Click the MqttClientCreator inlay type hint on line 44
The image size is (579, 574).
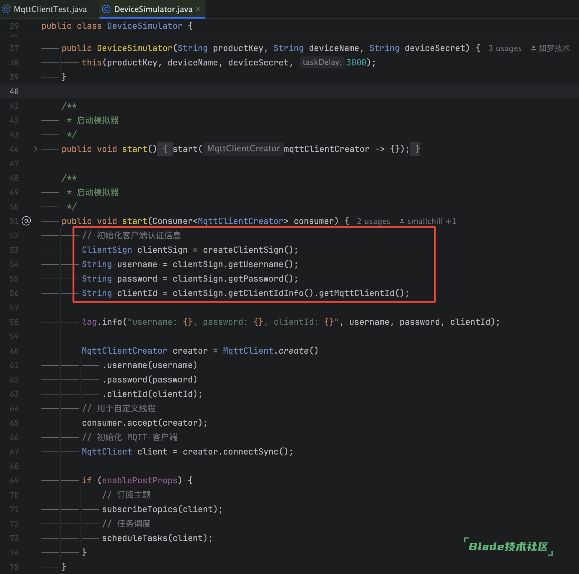244,149
